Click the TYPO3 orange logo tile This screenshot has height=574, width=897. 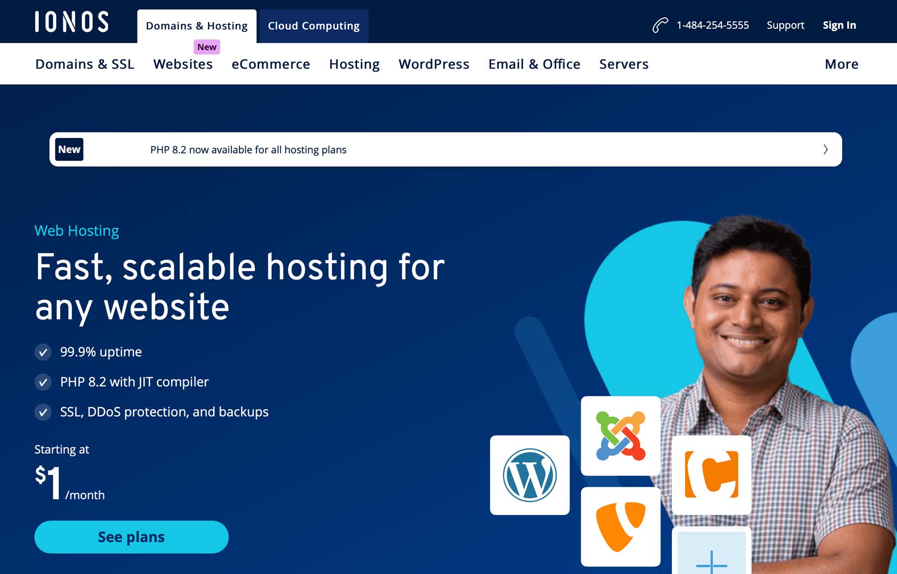(620, 527)
